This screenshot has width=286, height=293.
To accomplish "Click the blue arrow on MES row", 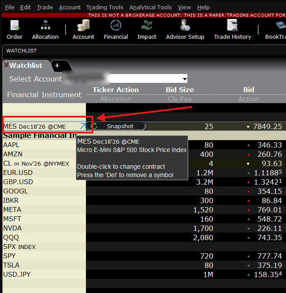I will click(x=83, y=126).
